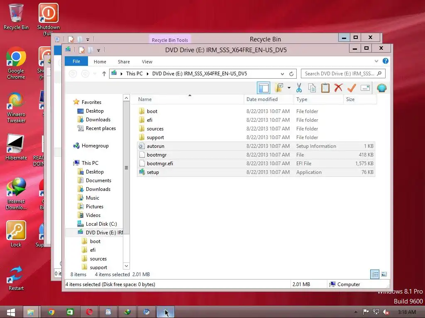Viewport: 425px width, 318px height.
Task: Switch to large thumbnails view in status bar
Action: coord(384,274)
